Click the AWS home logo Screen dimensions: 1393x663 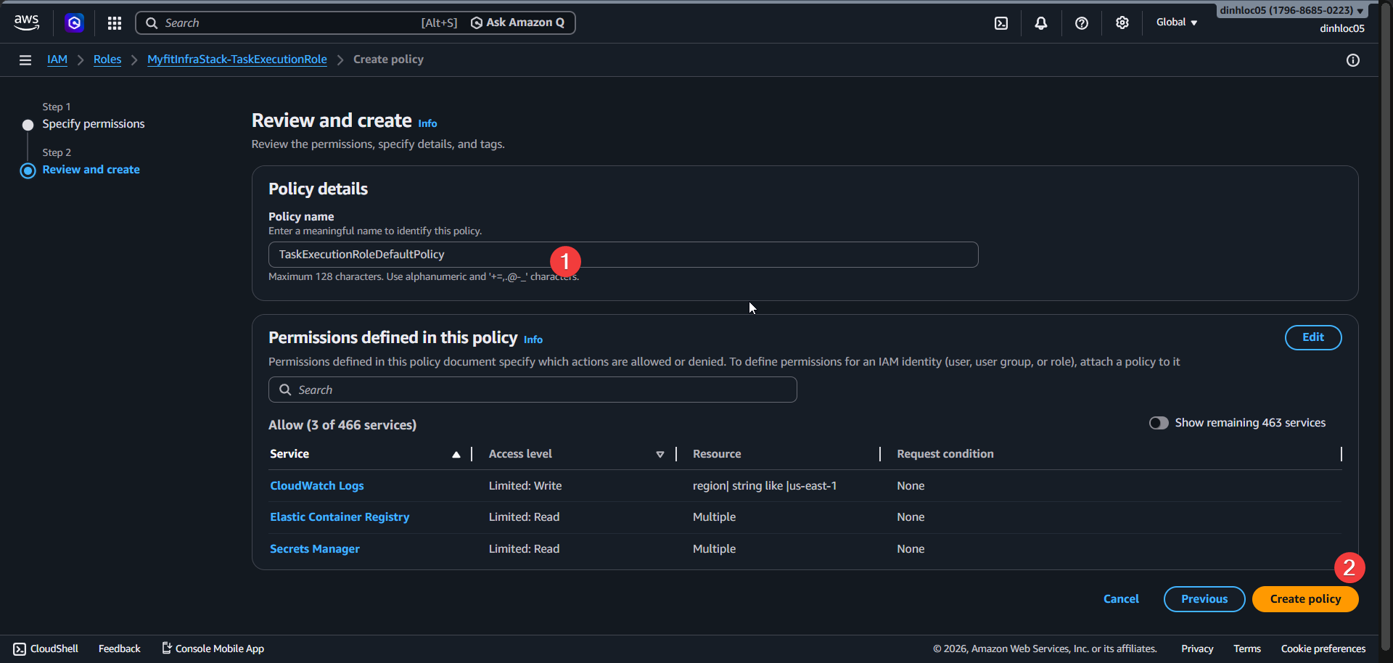tap(26, 22)
